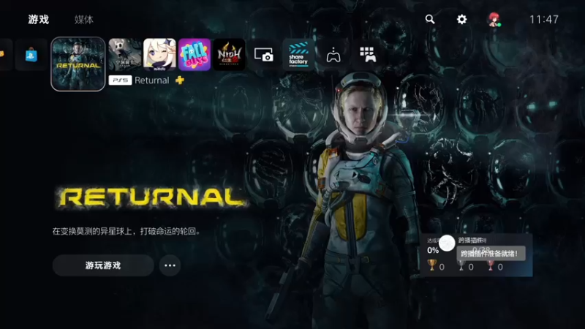Select the gold trophy count
585x329 pixels.
(x=436, y=265)
